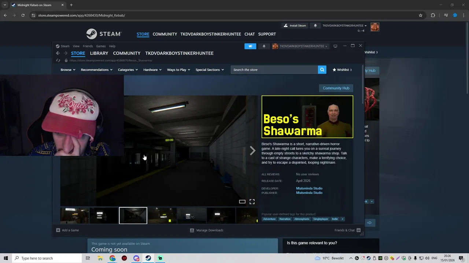Switch screenshot viewer to theater mode
The image size is (469, 263).
pyautogui.click(x=242, y=202)
